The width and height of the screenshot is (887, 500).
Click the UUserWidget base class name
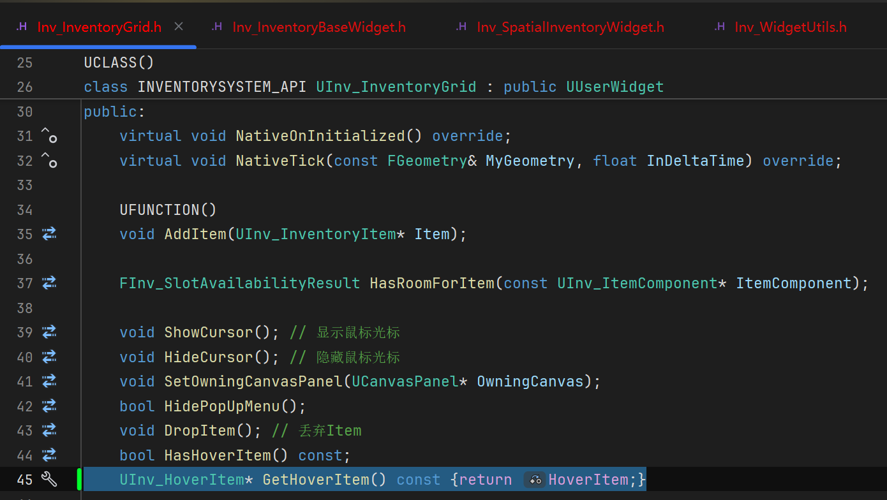pos(615,87)
